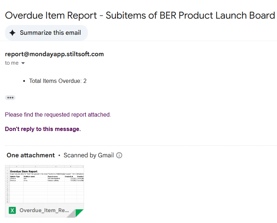This screenshot has width=277, height=223.
Task: Click the sparkle icon beside Summarize
Action: (13, 33)
